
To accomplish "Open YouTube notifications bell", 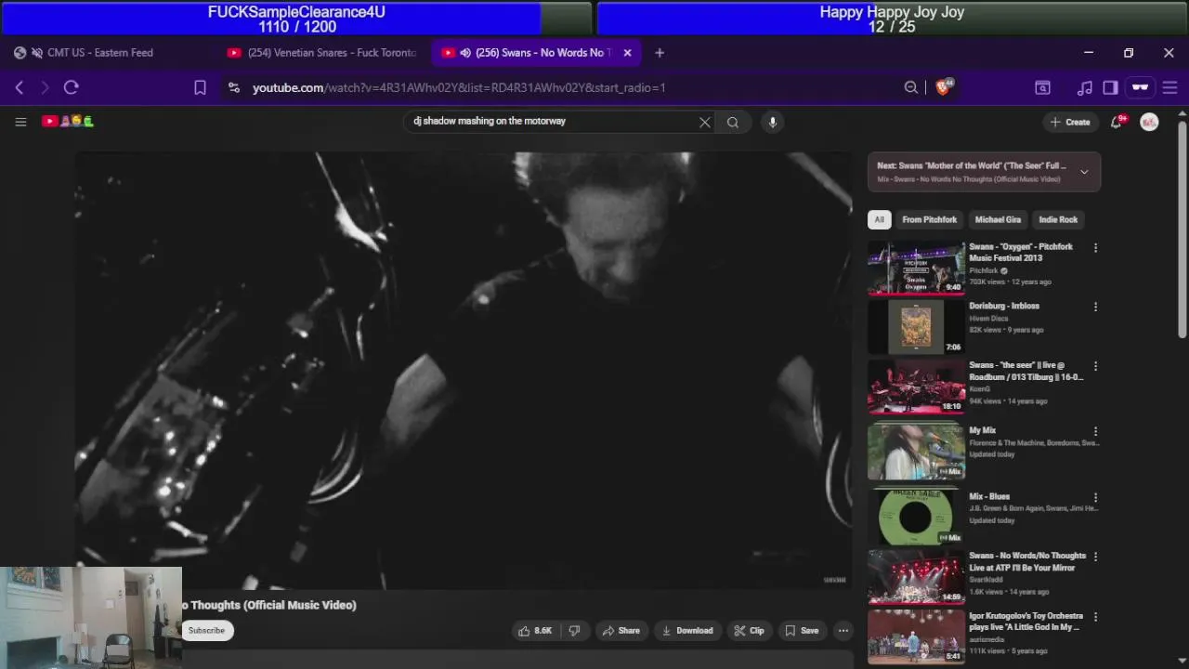I will 1117,122.
